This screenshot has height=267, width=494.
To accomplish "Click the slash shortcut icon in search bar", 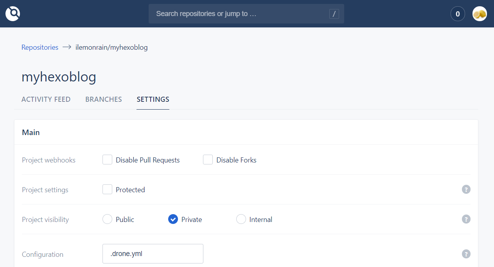I will [x=334, y=14].
